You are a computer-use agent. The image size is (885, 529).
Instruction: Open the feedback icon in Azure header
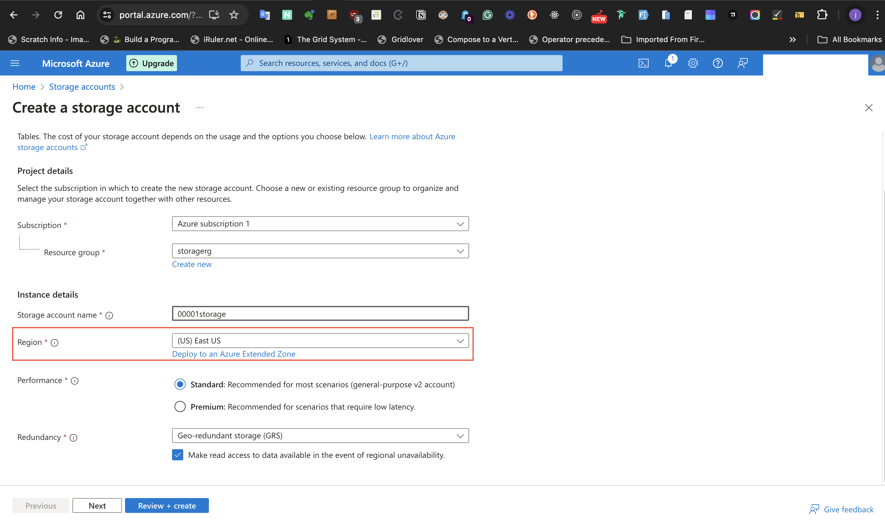point(742,63)
